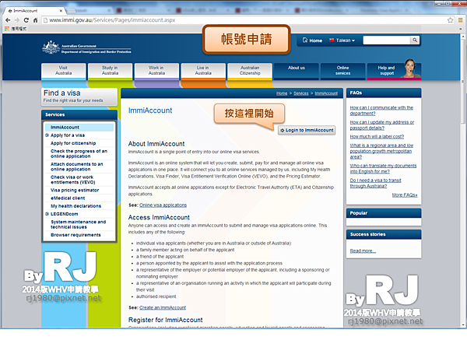
Task: Click the site search magnifier button
Action: [x=415, y=40]
